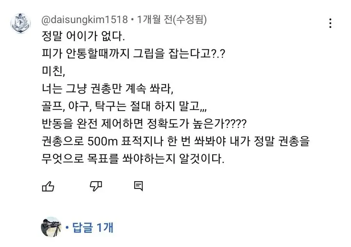Like the comment with thumbs-up
351x247 pixels.
pyautogui.click(x=48, y=186)
